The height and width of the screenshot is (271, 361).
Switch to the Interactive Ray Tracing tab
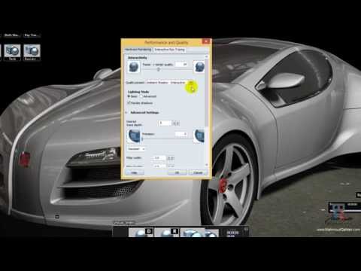point(169,50)
